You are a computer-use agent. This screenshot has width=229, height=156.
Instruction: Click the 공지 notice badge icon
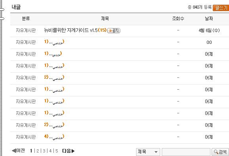(114, 31)
